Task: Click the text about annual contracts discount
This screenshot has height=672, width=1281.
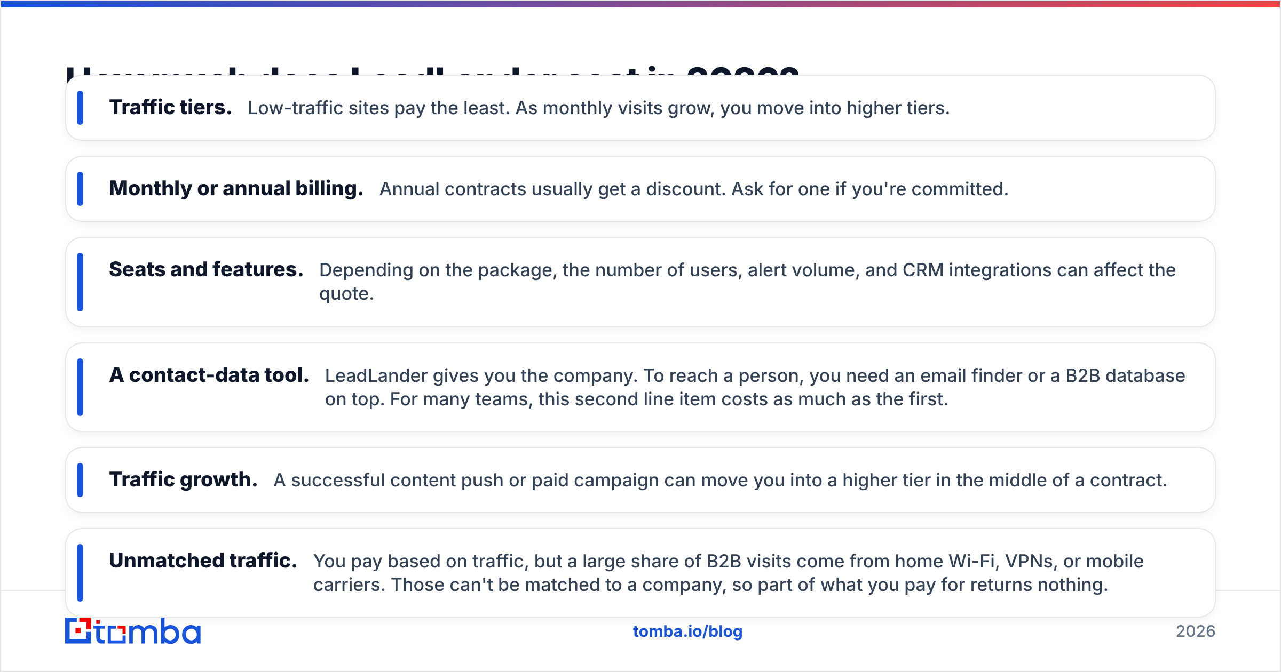Action: click(694, 189)
